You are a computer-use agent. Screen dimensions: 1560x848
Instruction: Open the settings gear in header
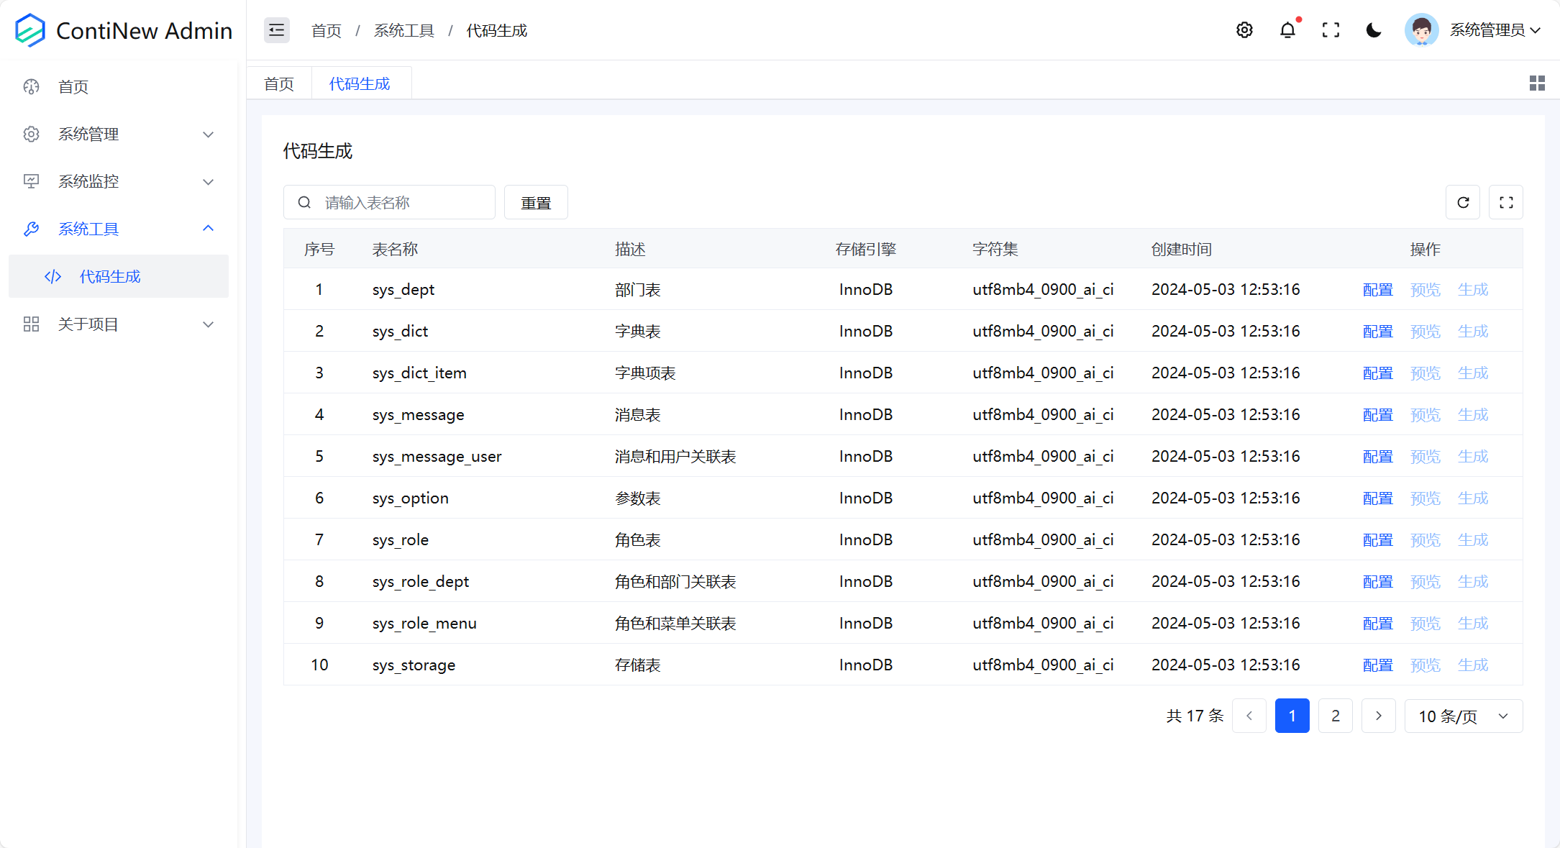1244,30
